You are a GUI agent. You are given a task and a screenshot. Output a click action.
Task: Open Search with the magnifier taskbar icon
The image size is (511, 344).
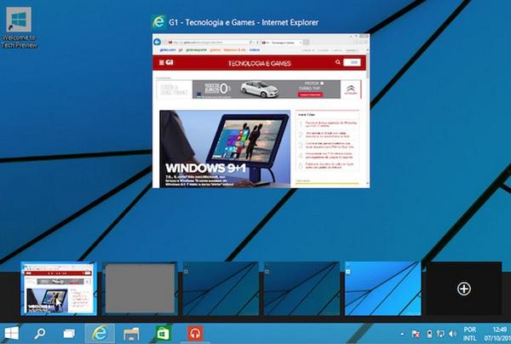pos(40,333)
